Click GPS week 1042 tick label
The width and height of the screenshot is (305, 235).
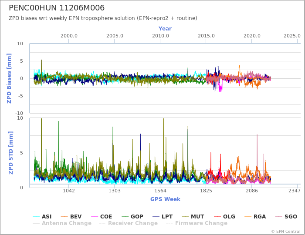pos(69,191)
